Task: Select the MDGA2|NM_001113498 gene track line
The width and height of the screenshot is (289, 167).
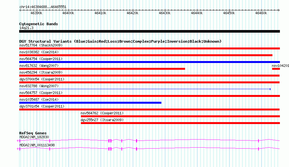Action: 148,149
